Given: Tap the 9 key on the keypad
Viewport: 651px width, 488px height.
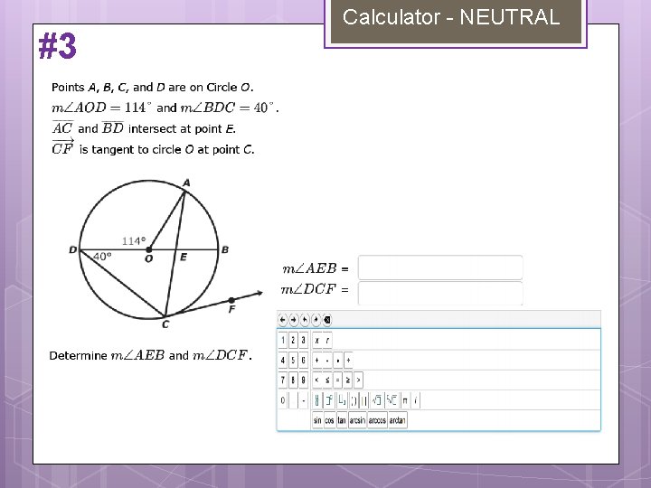Looking at the screenshot, I should tap(304, 380).
